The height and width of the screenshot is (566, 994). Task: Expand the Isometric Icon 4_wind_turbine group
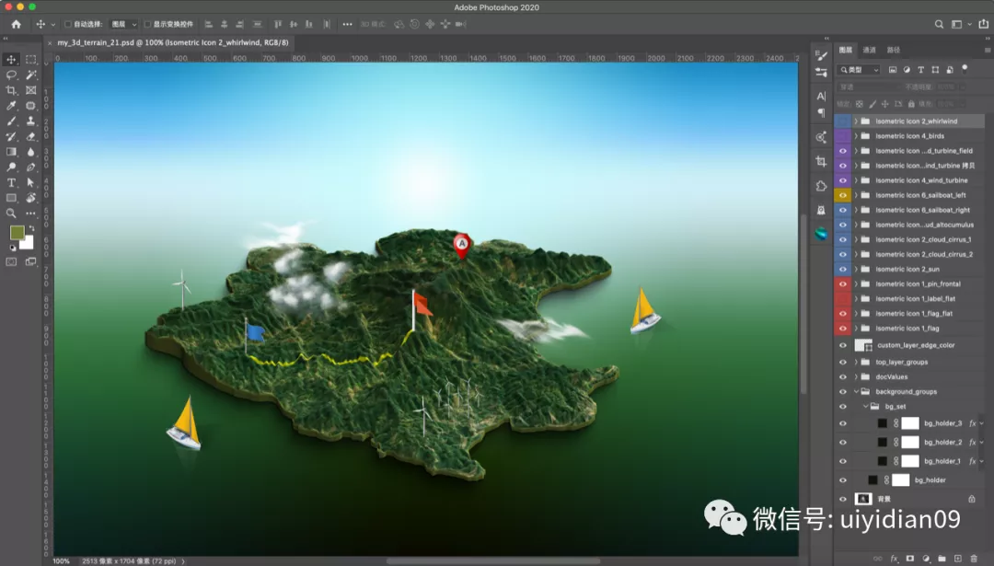coord(856,180)
